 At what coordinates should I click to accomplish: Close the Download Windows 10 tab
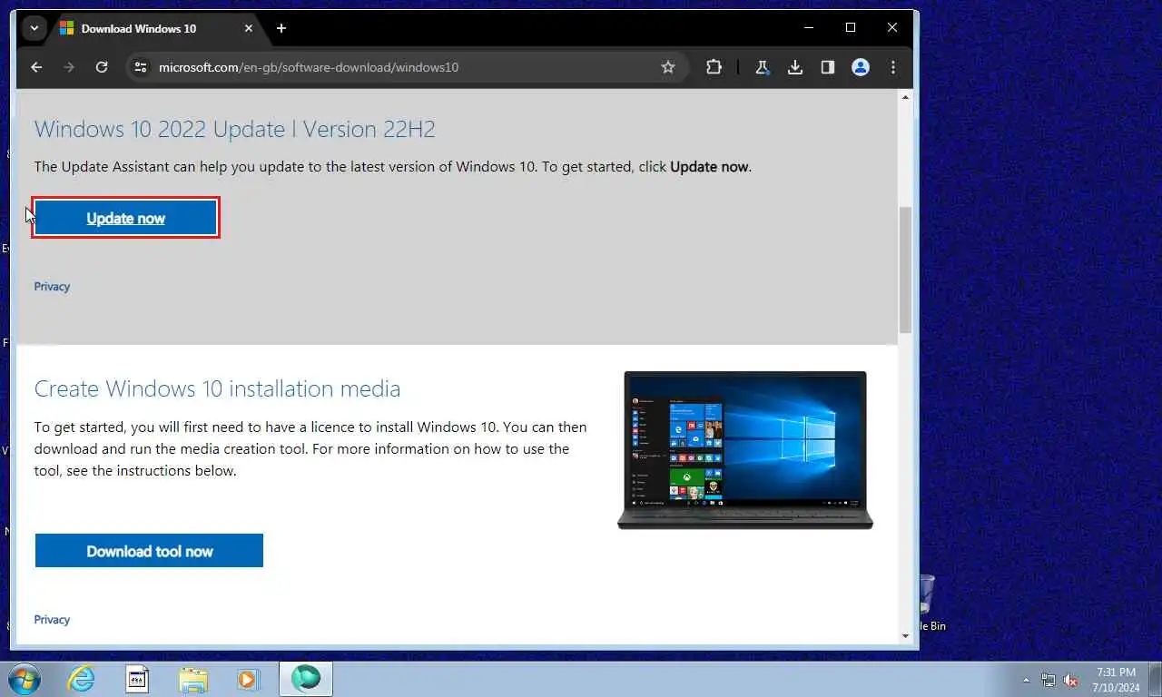coord(249,28)
